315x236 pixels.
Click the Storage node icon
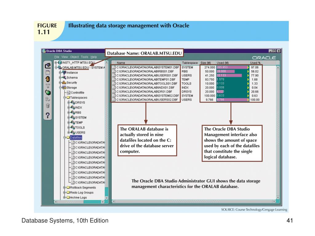point(64,88)
